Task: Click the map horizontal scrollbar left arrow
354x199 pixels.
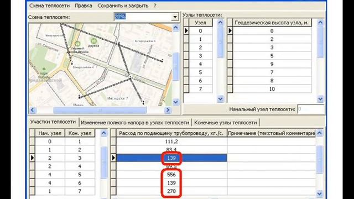Action: pos(32,110)
